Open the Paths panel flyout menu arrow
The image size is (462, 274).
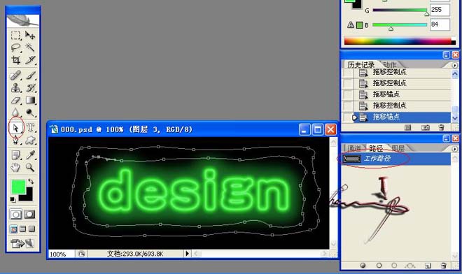(454, 149)
